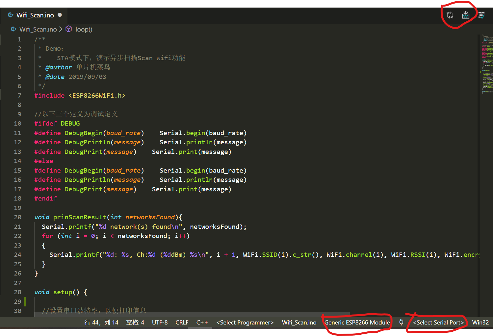Image resolution: width=493 pixels, height=336 pixels.
Task: Toggle the modified-file dot on Wifi_Scan.ino tab
Action: tap(59, 15)
